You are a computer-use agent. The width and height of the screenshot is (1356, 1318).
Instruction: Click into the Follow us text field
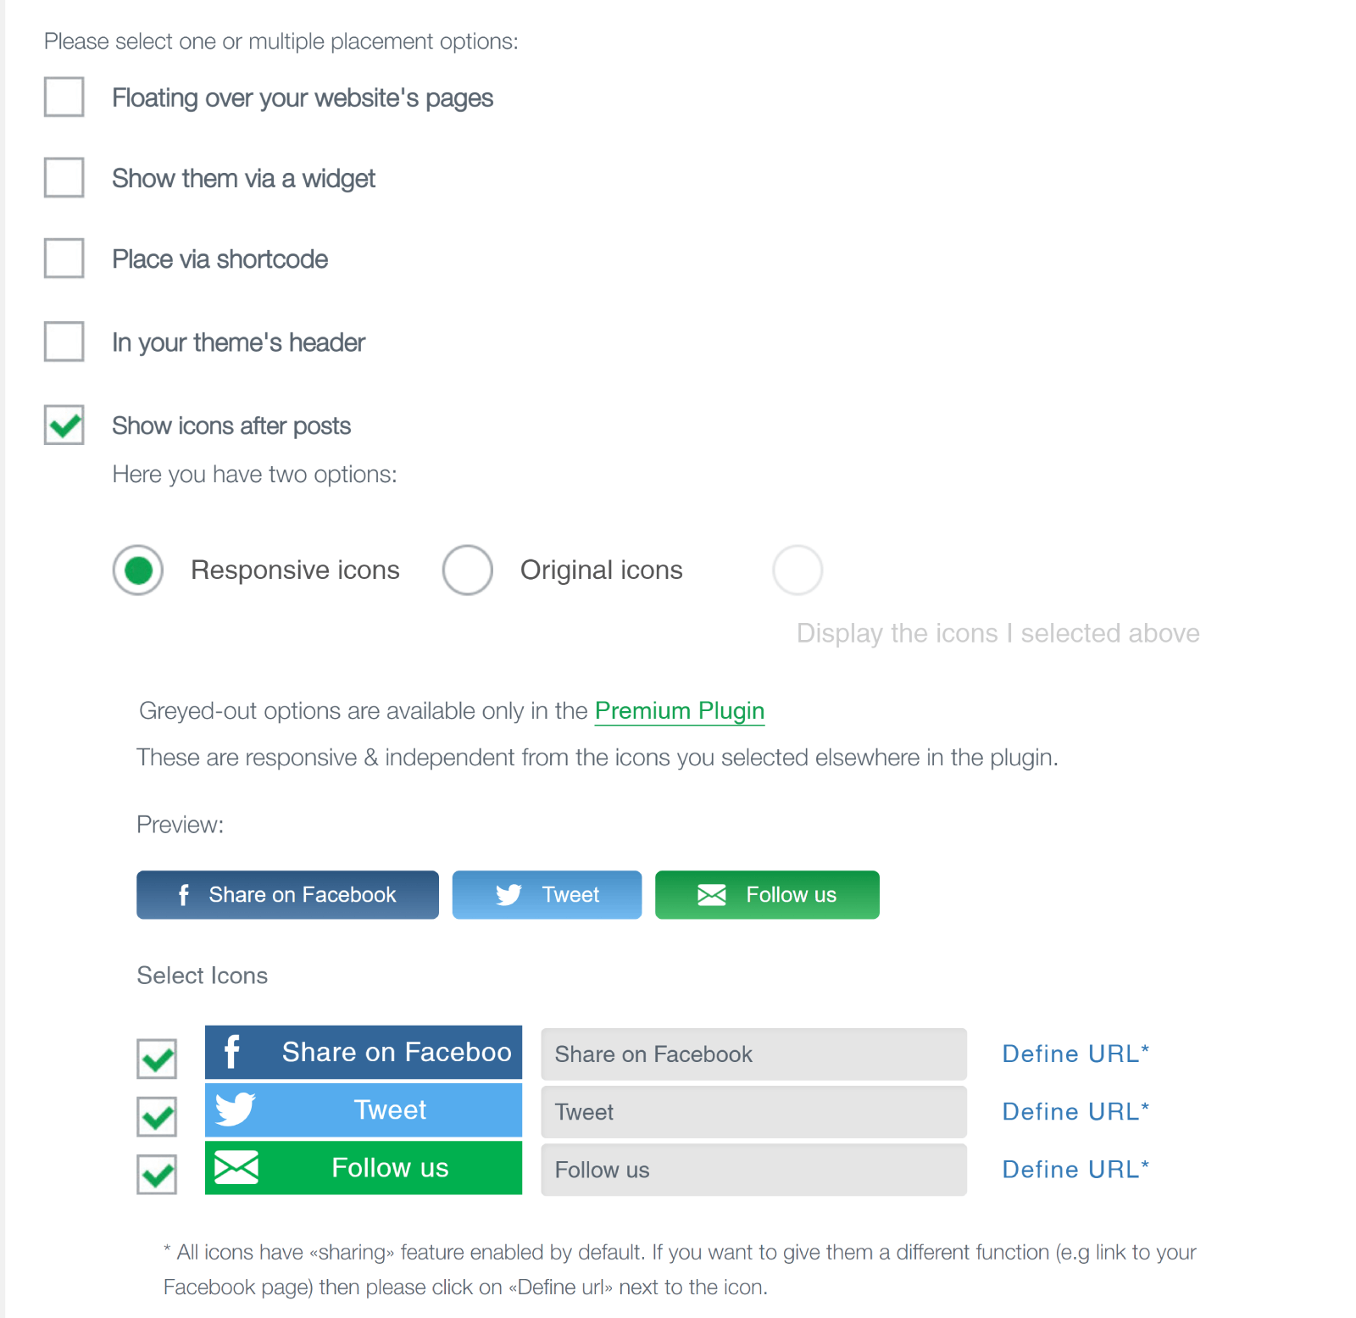[x=753, y=1170]
